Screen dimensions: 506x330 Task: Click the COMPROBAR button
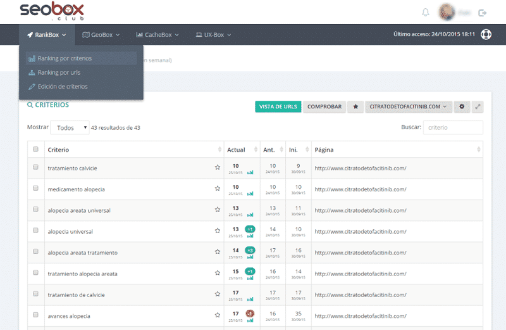tap(324, 106)
